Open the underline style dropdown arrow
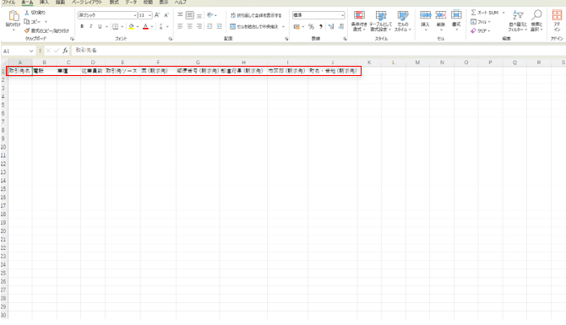 (x=106, y=26)
